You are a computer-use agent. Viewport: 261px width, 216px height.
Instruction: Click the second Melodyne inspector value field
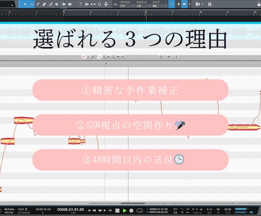point(149,57)
